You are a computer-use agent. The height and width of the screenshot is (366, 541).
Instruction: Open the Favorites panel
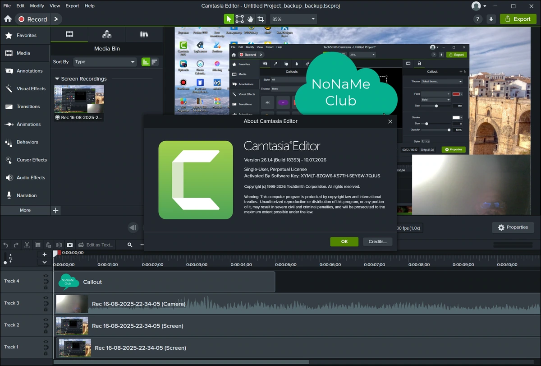coord(25,35)
